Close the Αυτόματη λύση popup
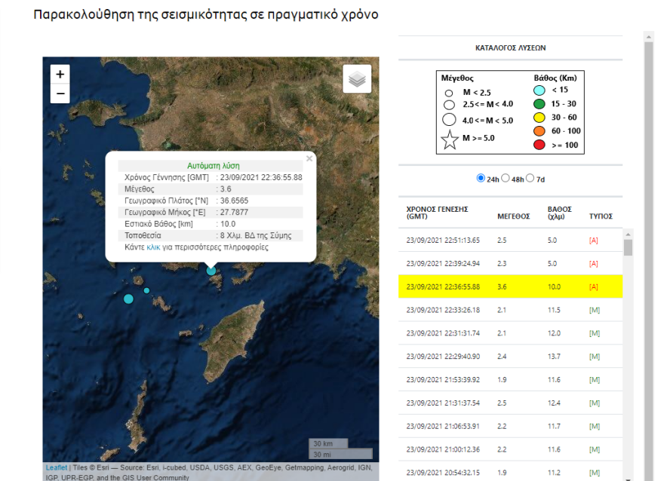Viewport: 664px width, 481px height. (x=309, y=158)
